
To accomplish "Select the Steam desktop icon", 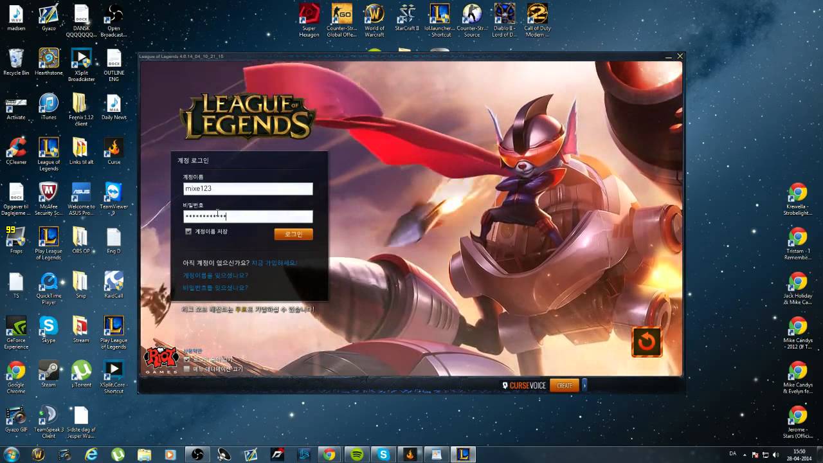I will tap(49, 374).
